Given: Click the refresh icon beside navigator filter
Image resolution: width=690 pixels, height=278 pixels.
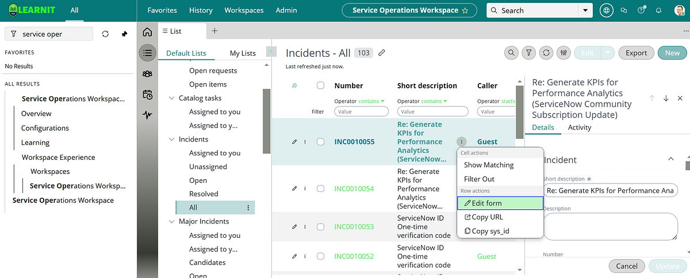Looking at the screenshot, I should click(x=105, y=34).
